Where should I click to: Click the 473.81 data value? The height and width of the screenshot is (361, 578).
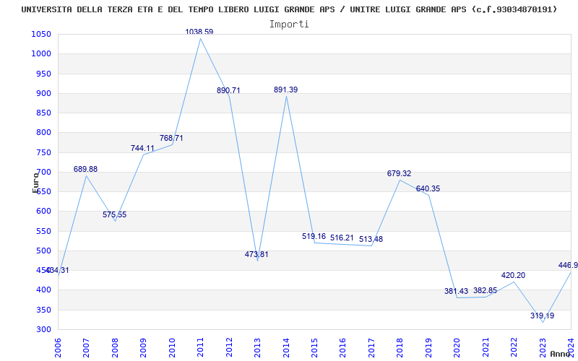pos(256,254)
